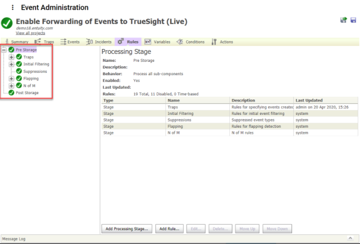Click the Add Rule button
This screenshot has height=244, width=360.
coord(169,229)
